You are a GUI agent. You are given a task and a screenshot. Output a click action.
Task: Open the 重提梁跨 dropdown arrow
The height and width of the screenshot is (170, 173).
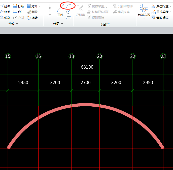[x=170, y=12]
